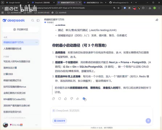Open the 2025年12月 bookmark folder
This screenshot has width=162, height=130.
42,13
